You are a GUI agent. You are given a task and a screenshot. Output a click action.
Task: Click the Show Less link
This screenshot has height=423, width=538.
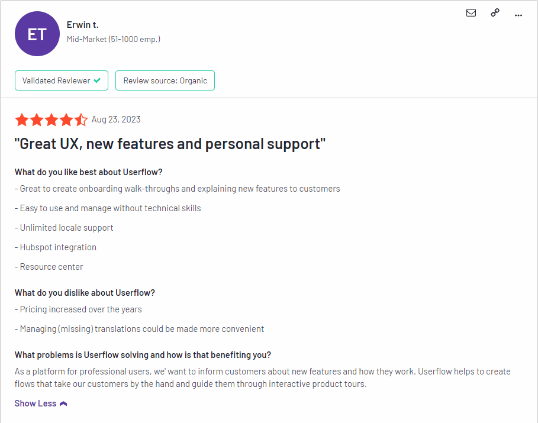(36, 403)
